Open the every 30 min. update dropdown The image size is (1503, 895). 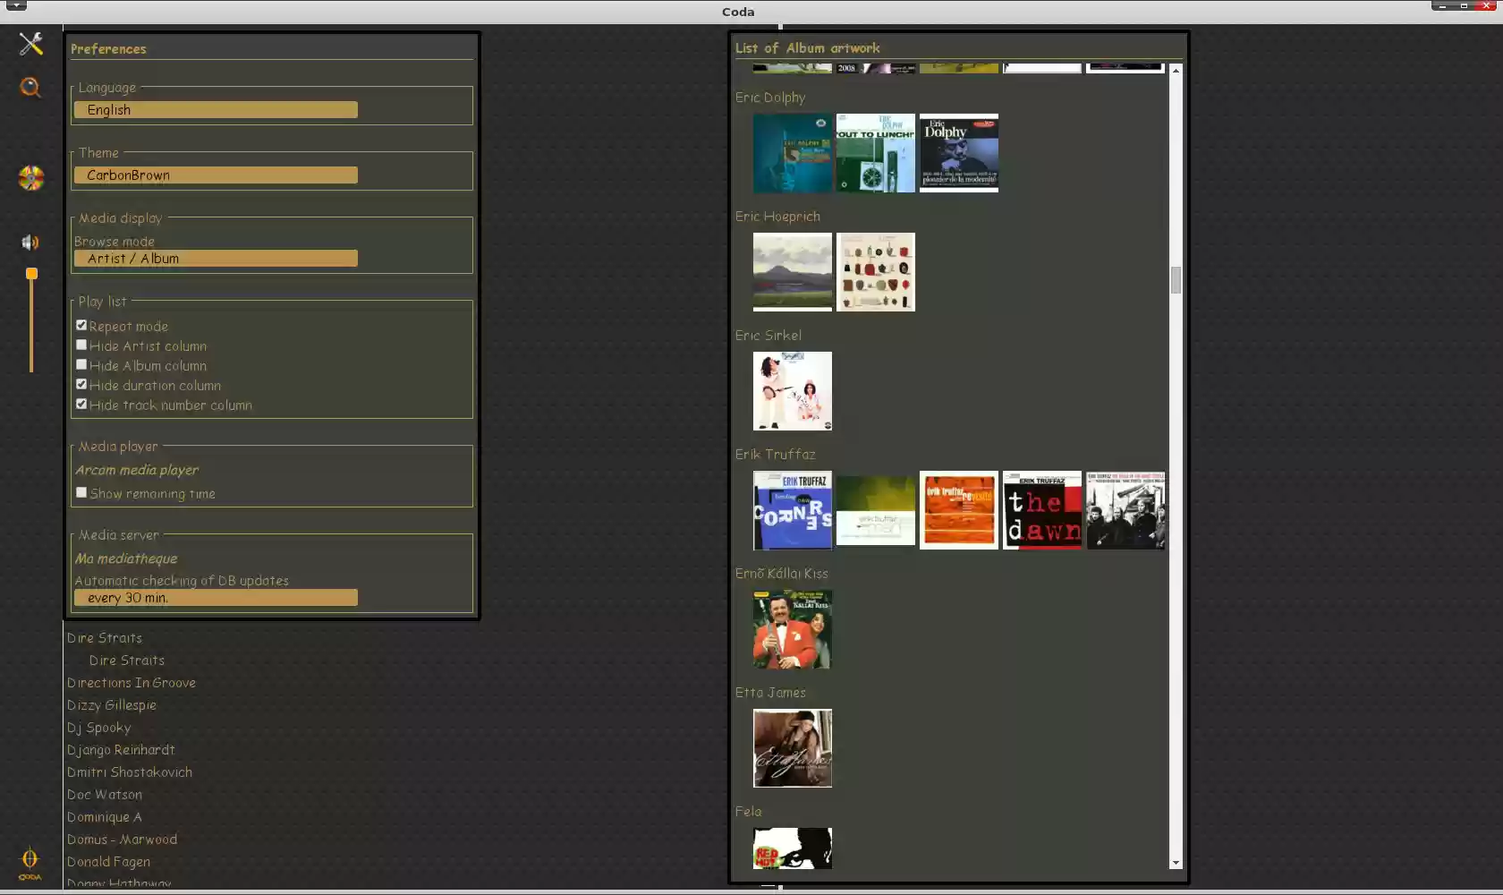(x=215, y=598)
